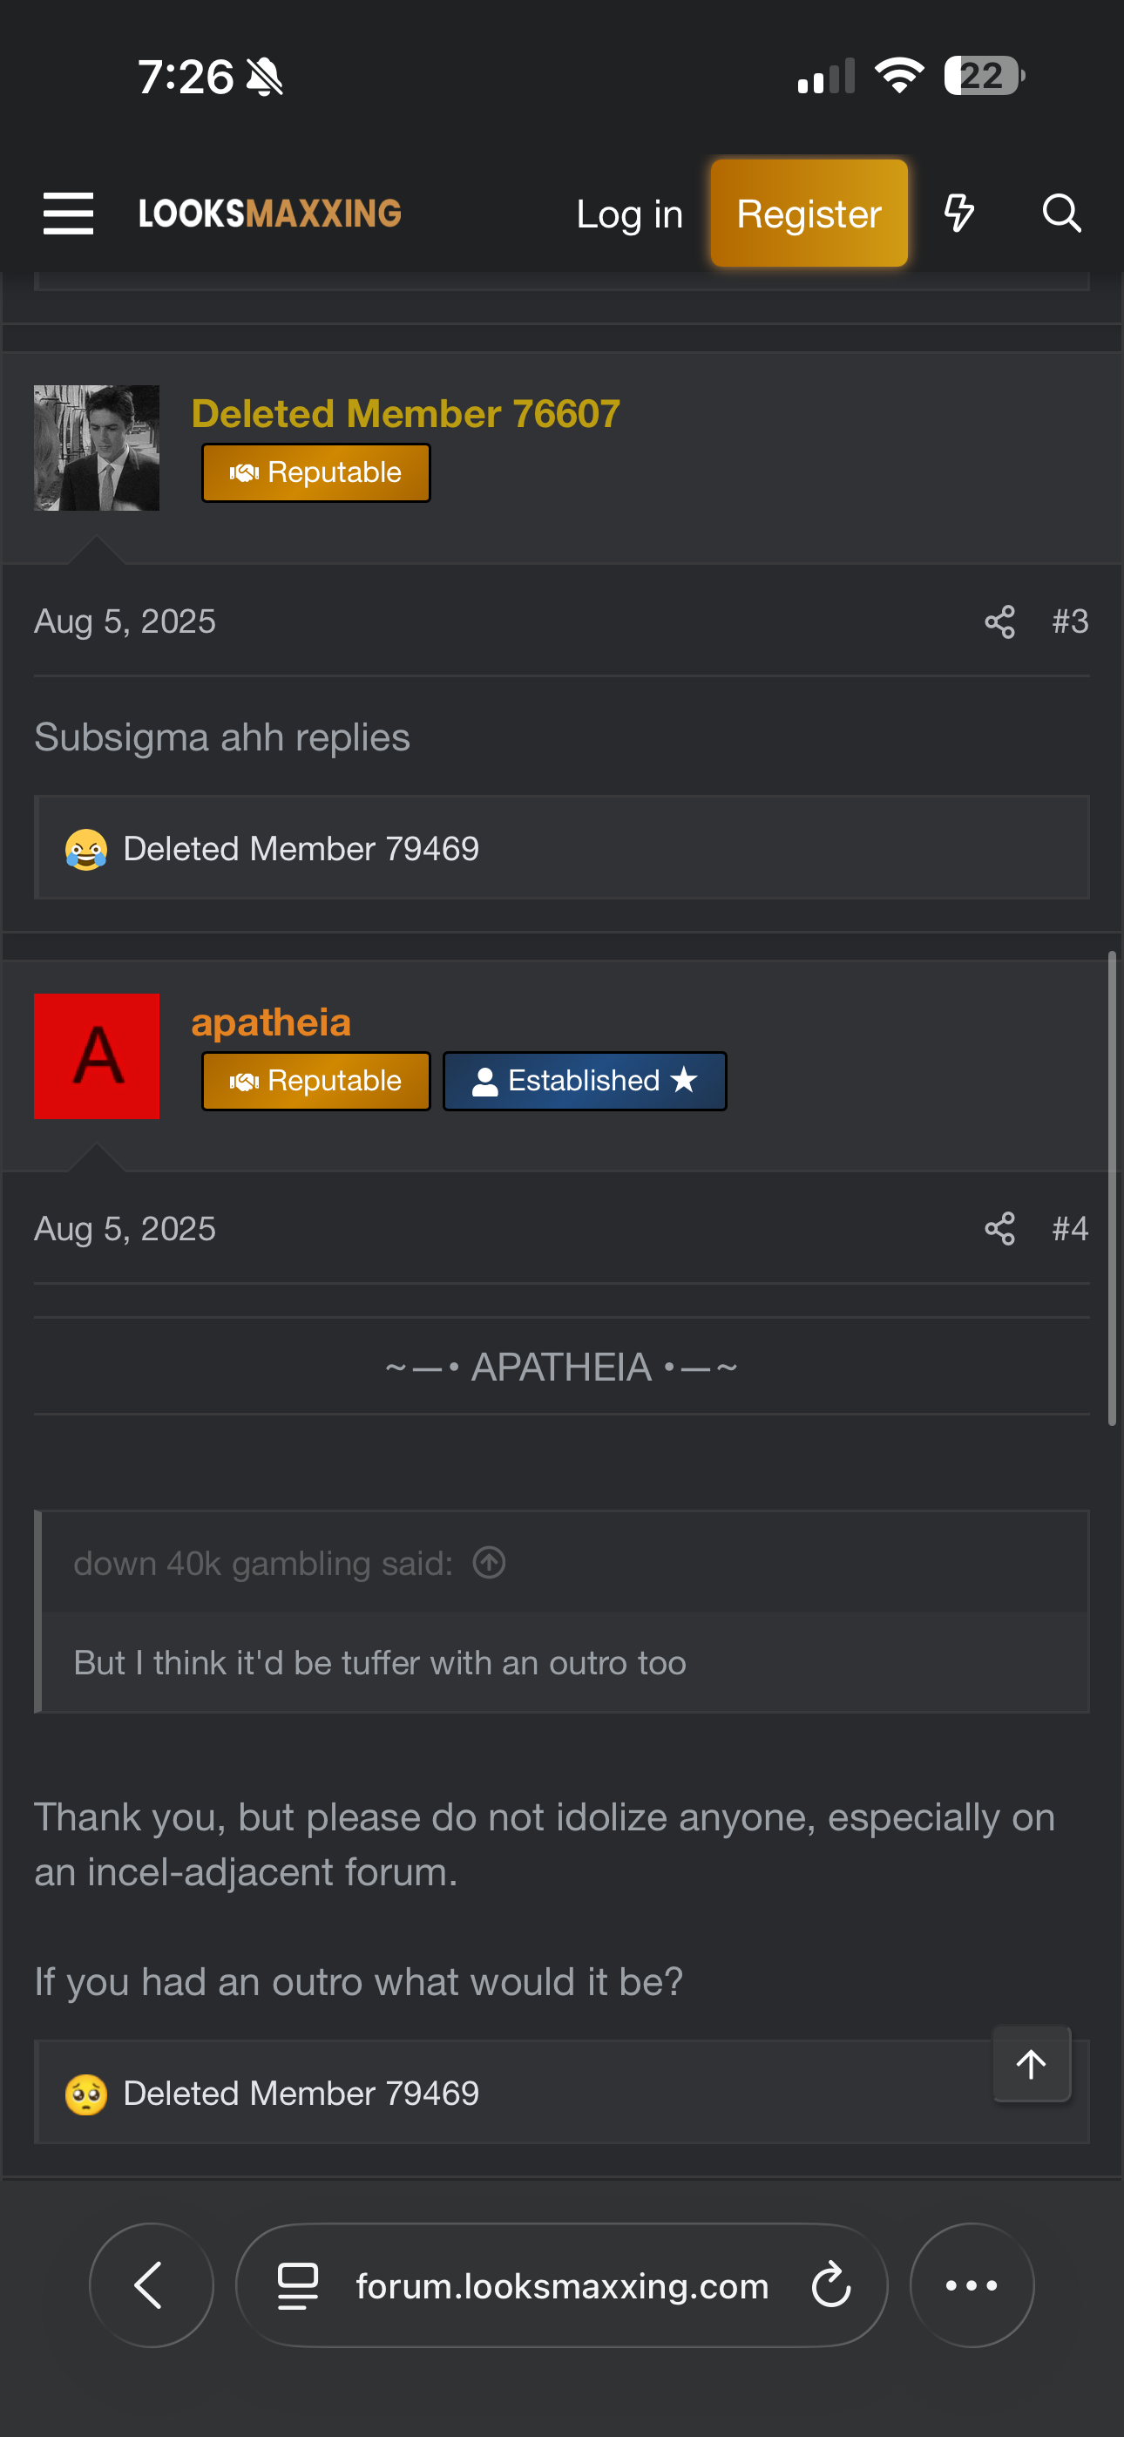Open the apatheia user profile link
Viewport: 1124px width, 2437px height.
point(271,1022)
